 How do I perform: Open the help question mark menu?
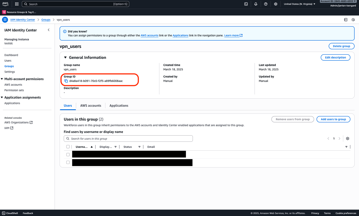click(x=266, y=4)
